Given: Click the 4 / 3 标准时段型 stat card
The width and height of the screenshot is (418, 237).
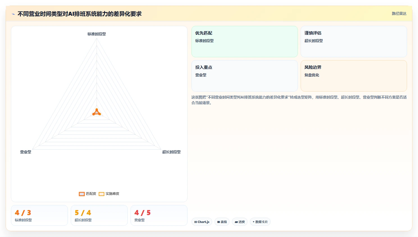Looking at the screenshot, I should click(39, 215).
